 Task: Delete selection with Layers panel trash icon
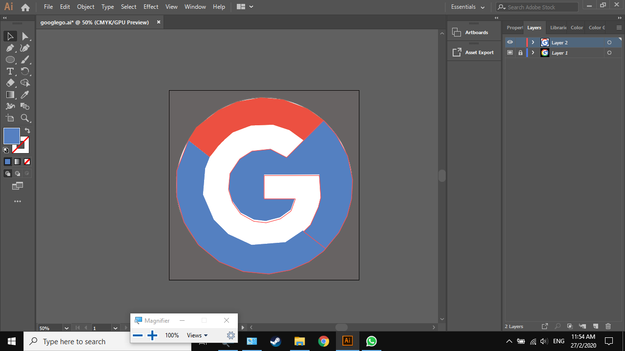(x=608, y=326)
